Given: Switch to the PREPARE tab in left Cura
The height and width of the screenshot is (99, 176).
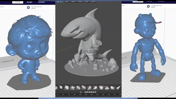Looking at the screenshot, I should 18,2.
